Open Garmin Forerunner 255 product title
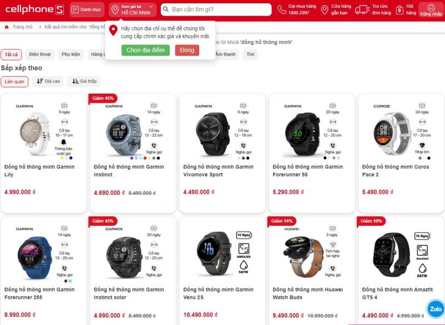The image size is (445, 325). click(39, 293)
